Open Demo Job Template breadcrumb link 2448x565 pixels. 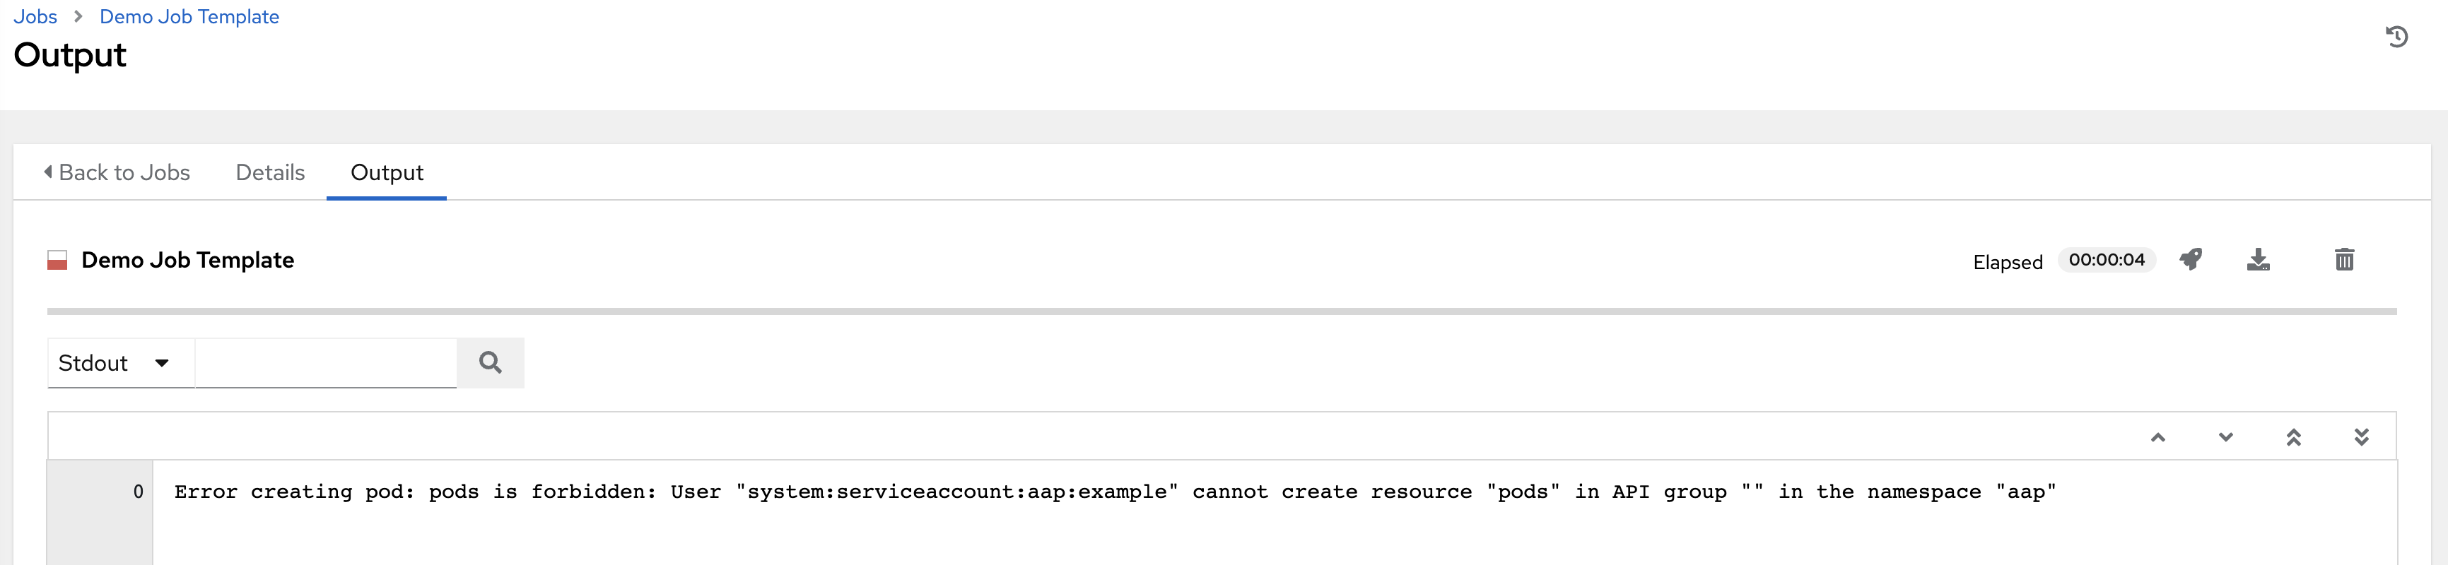pyautogui.click(x=189, y=17)
